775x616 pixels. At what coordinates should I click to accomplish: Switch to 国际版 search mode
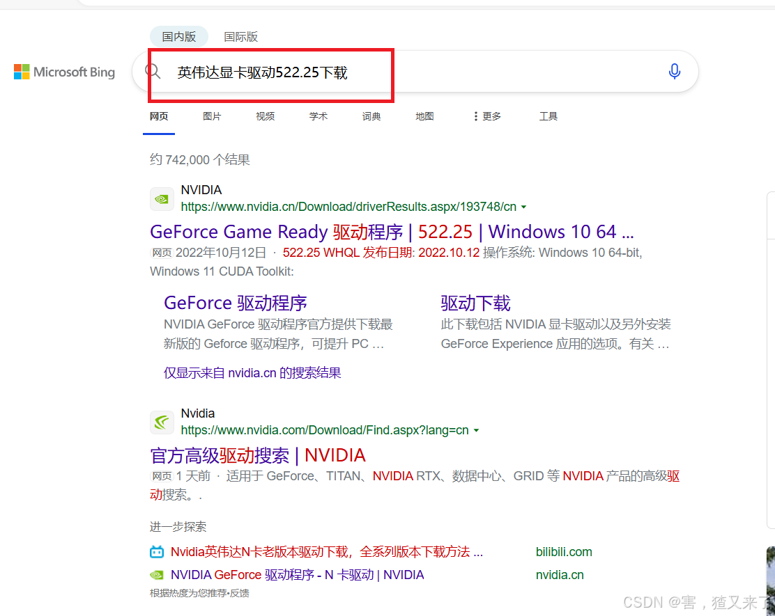click(240, 36)
